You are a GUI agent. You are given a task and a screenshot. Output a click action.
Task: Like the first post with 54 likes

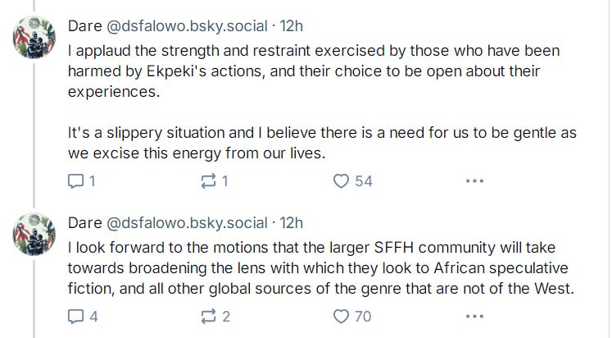coord(342,181)
